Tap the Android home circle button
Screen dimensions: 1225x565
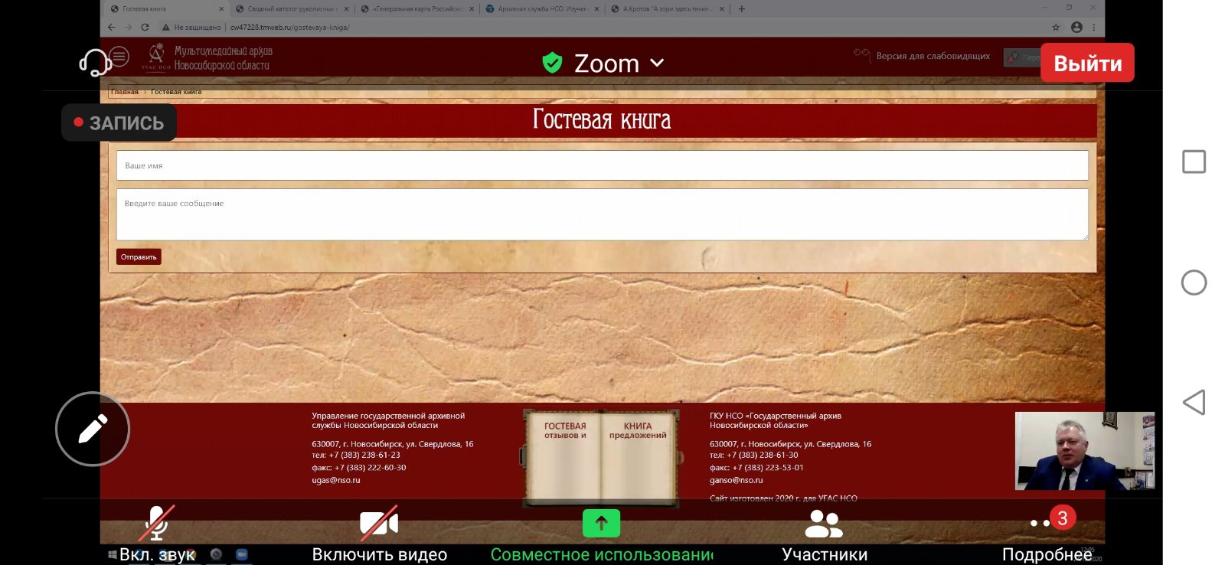pos(1194,282)
